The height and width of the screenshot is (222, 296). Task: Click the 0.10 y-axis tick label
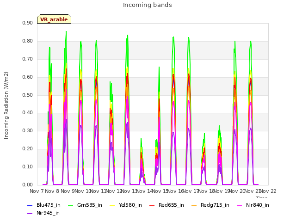pos(28,166)
